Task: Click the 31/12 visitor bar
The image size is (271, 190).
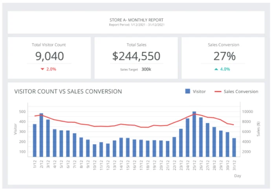Action: (x=234, y=147)
